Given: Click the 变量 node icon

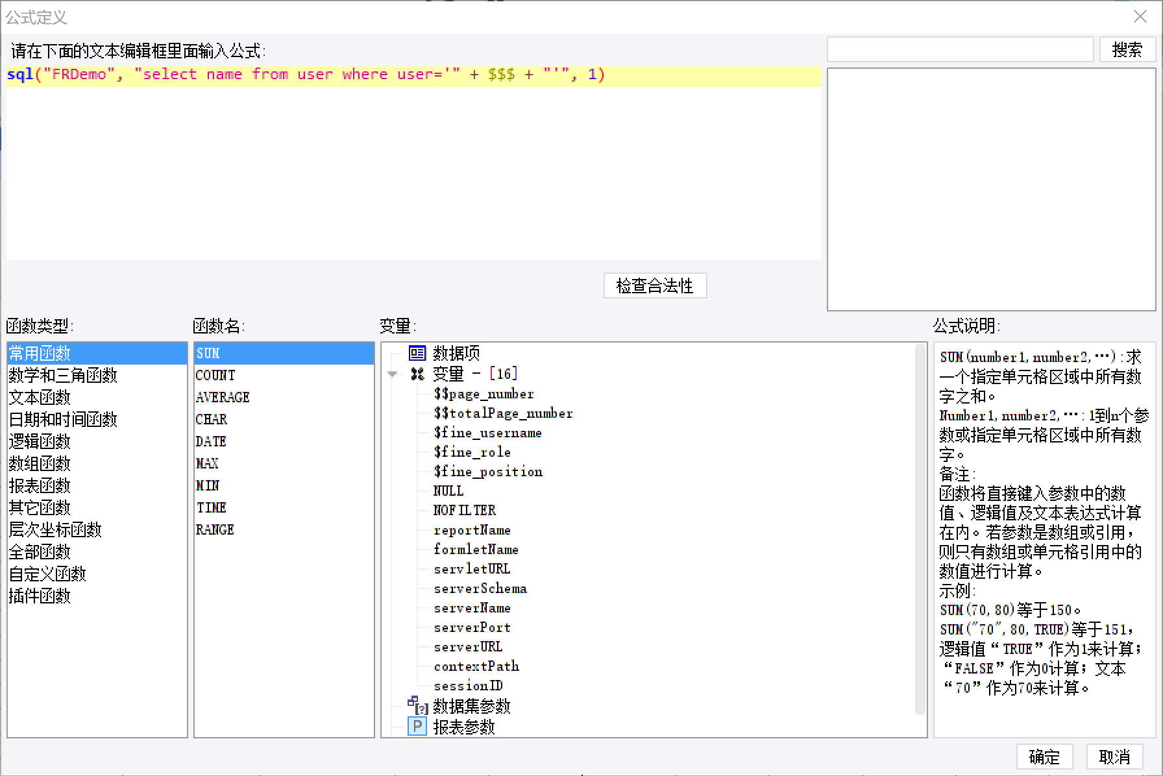Looking at the screenshot, I should pyautogui.click(x=417, y=374).
